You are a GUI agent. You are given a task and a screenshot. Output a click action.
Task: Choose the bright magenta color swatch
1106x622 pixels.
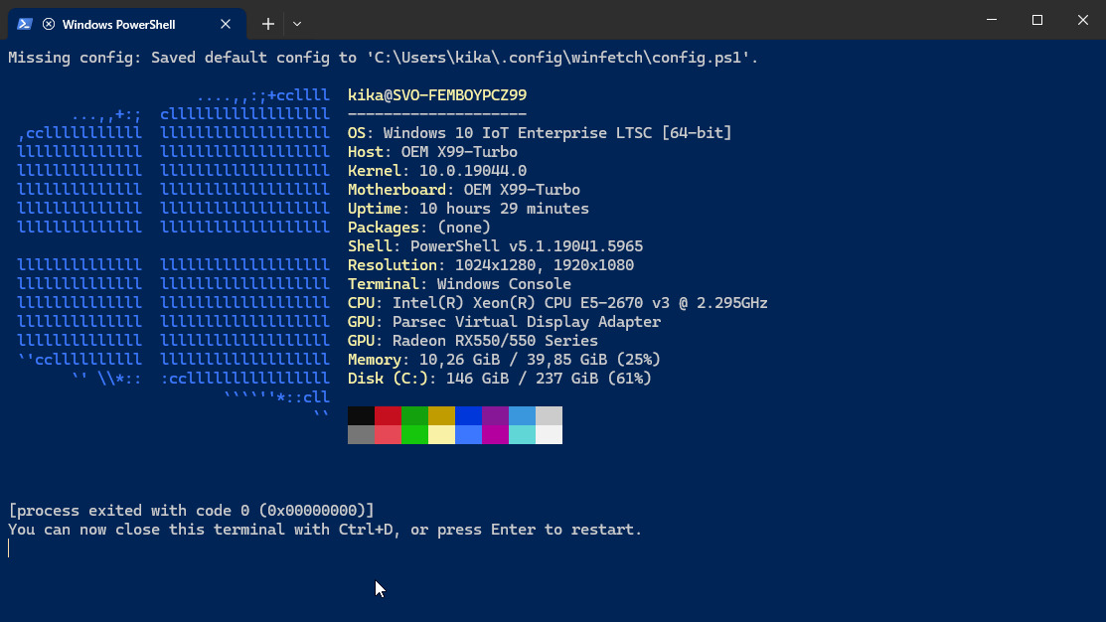[495, 434]
